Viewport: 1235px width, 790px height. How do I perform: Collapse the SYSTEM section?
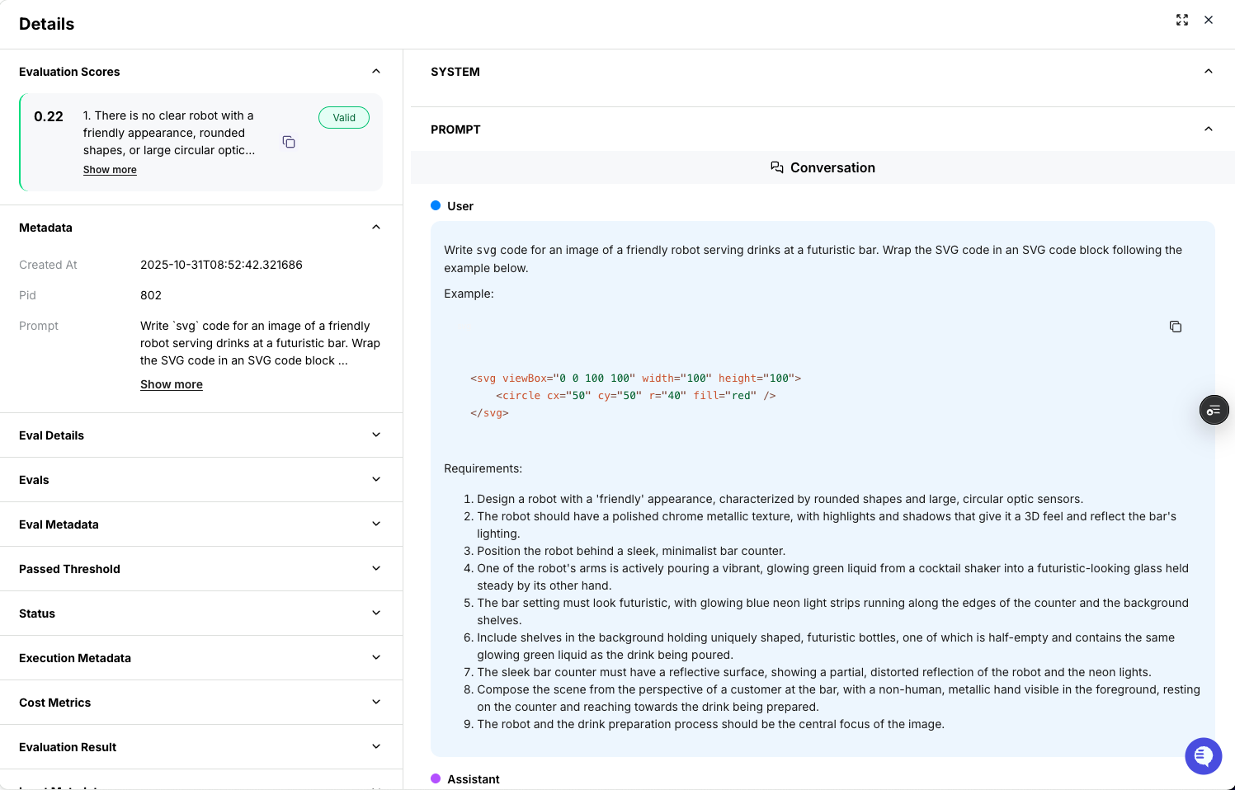(1209, 72)
